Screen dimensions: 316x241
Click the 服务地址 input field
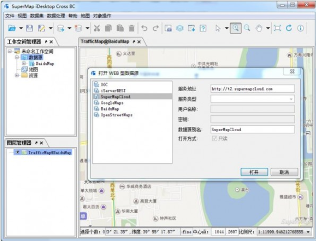pos(252,89)
